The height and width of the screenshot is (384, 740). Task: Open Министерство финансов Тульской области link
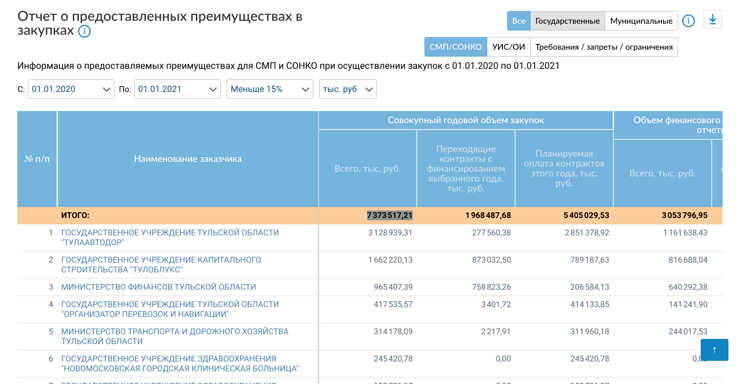158,287
